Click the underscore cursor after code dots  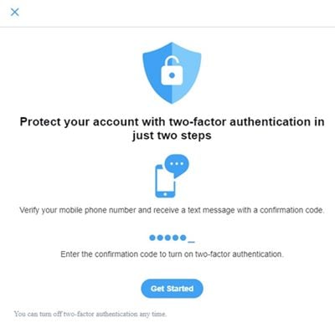[191, 242]
